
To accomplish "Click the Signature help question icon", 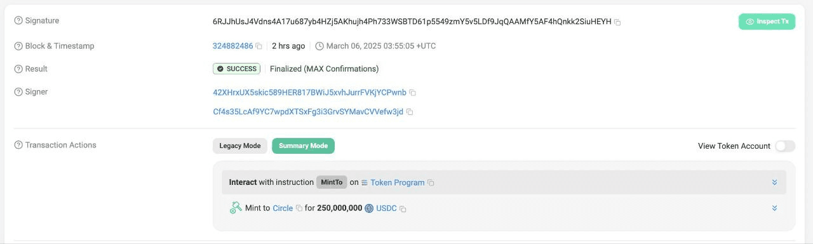I will [x=18, y=21].
